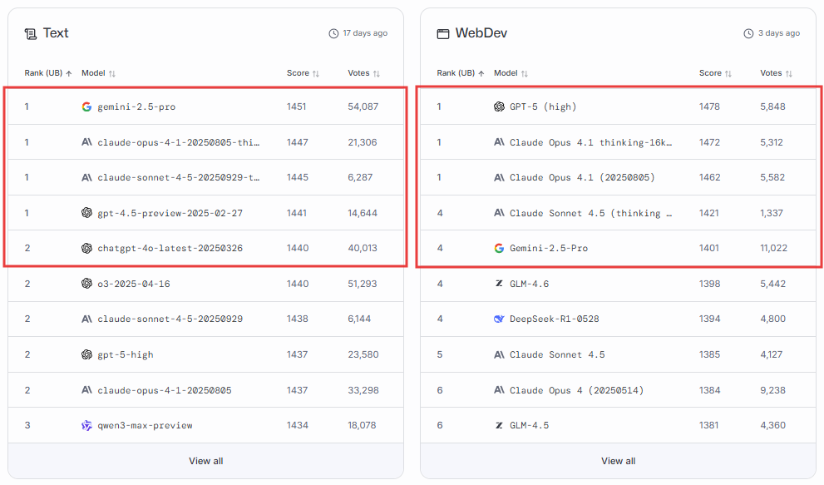Click Anthropic logo beside claude-opus-4-1-20250805-thi…

86,142
